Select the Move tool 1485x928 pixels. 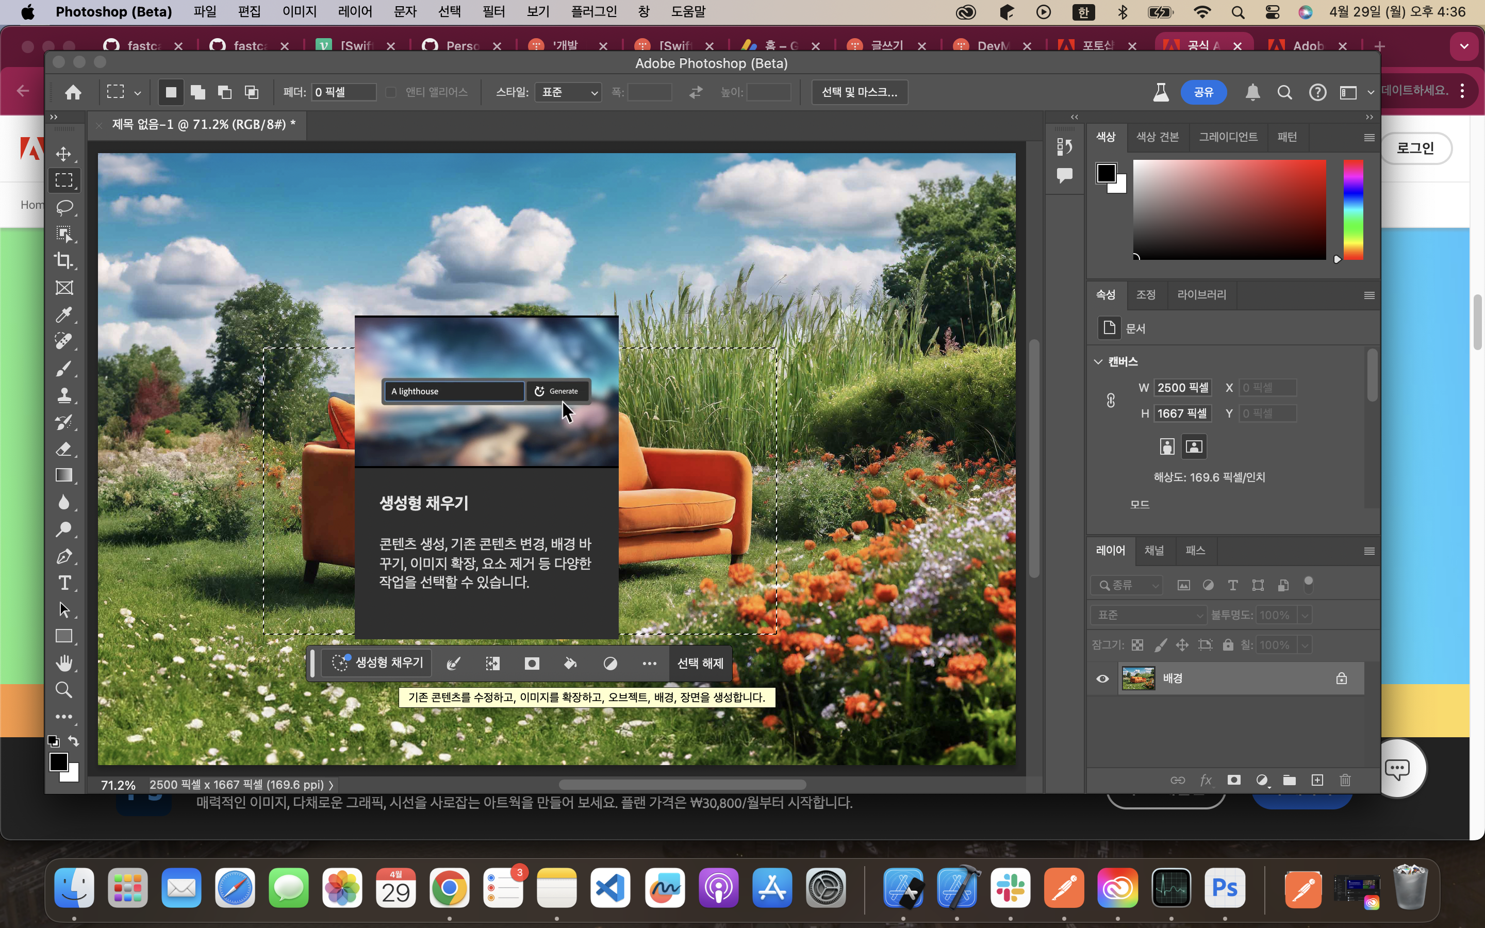(x=64, y=154)
